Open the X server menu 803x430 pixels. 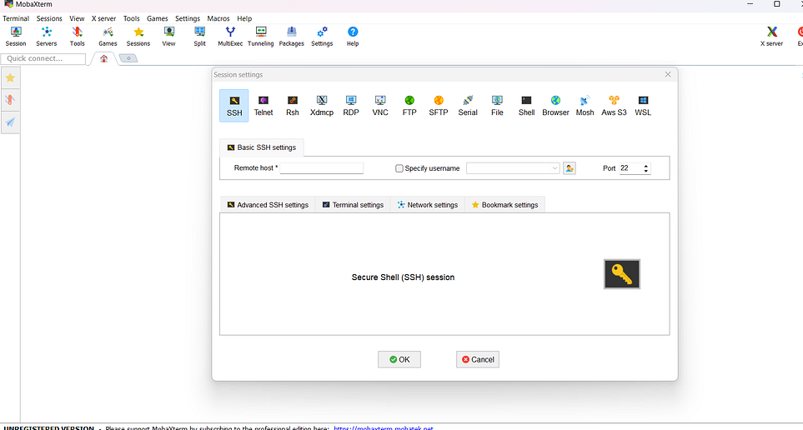point(104,18)
